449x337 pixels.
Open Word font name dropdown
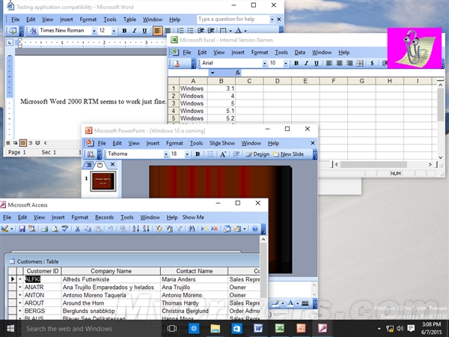94,31
